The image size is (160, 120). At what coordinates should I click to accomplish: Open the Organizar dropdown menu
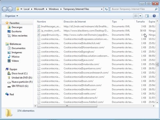(x=12, y=16)
